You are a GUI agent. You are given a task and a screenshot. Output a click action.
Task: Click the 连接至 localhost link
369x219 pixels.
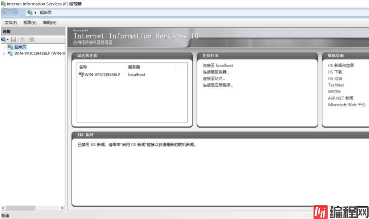tap(218, 65)
